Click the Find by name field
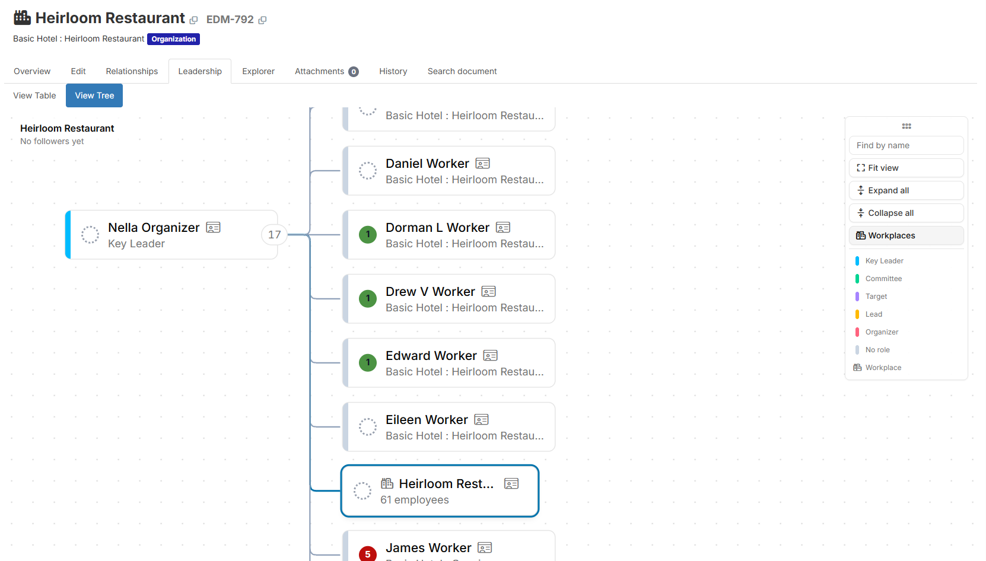 click(x=907, y=145)
